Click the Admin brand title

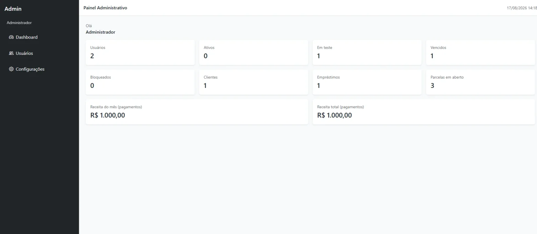[x=13, y=9]
